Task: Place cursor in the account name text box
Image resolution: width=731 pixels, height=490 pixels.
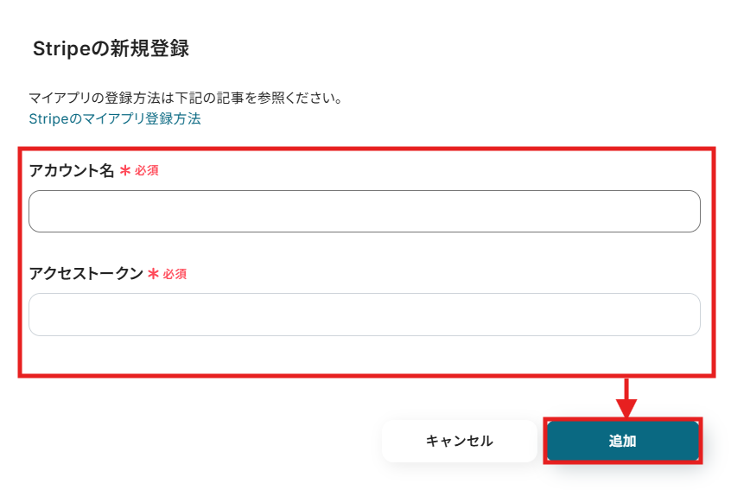Action: click(x=364, y=212)
